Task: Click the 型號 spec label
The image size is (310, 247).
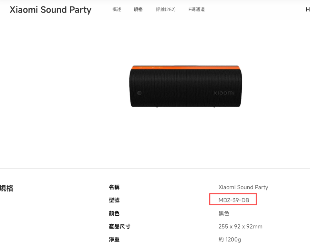Action: pyautogui.click(x=114, y=200)
